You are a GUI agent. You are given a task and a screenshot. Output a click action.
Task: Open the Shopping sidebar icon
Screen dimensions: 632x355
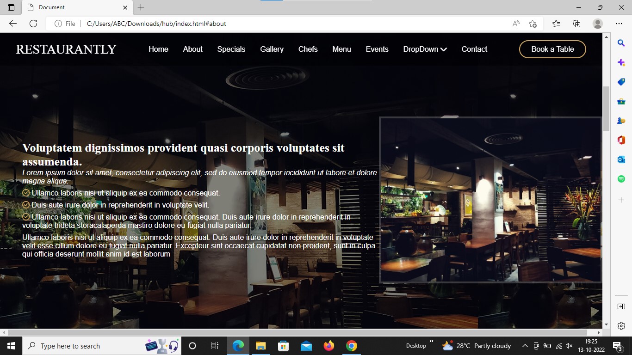(x=621, y=82)
